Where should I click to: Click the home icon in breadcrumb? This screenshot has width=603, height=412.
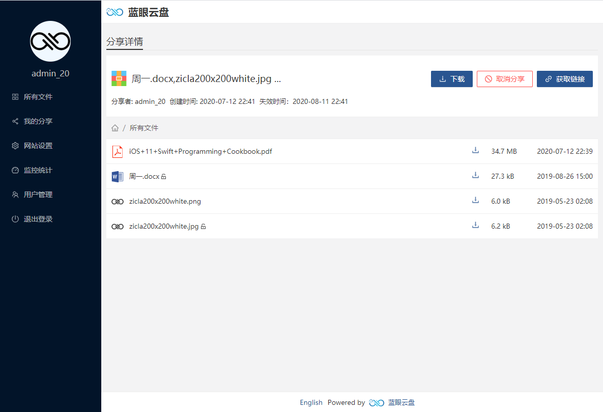115,128
